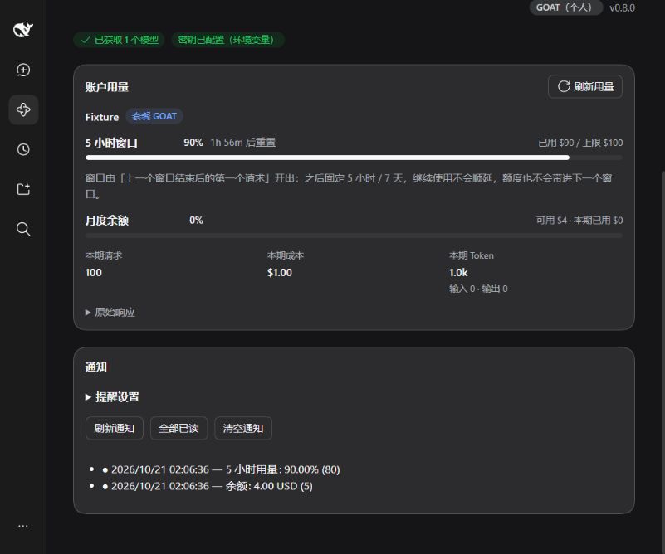Click the 本期成本 value $1.00
Screen dimensions: 665x554
[x=280, y=273]
